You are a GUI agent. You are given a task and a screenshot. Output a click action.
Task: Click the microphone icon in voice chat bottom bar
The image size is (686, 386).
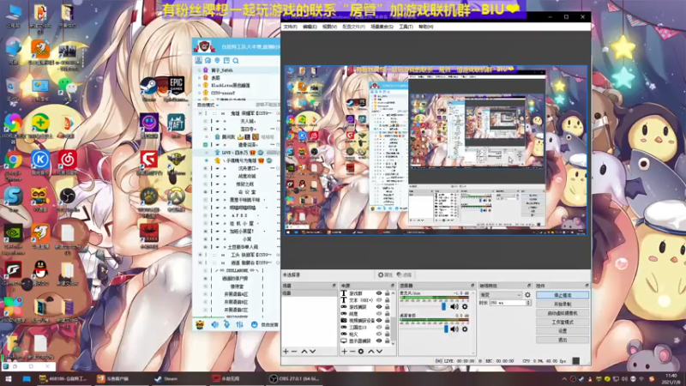226,325
